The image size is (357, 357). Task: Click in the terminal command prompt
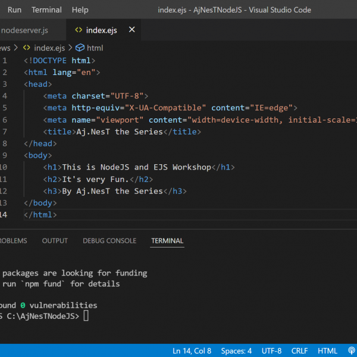pos(86,316)
